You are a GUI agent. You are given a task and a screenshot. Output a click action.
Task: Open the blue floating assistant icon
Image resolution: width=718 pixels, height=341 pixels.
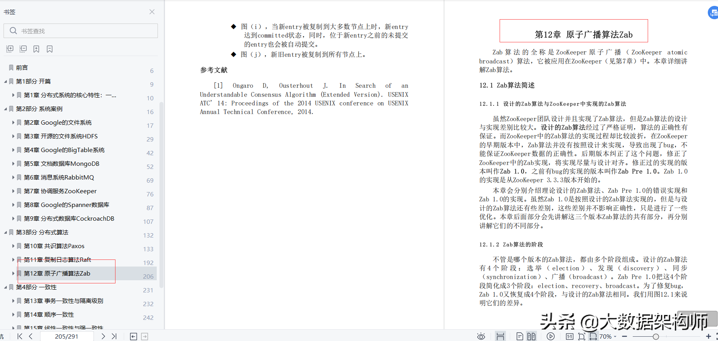(x=713, y=13)
